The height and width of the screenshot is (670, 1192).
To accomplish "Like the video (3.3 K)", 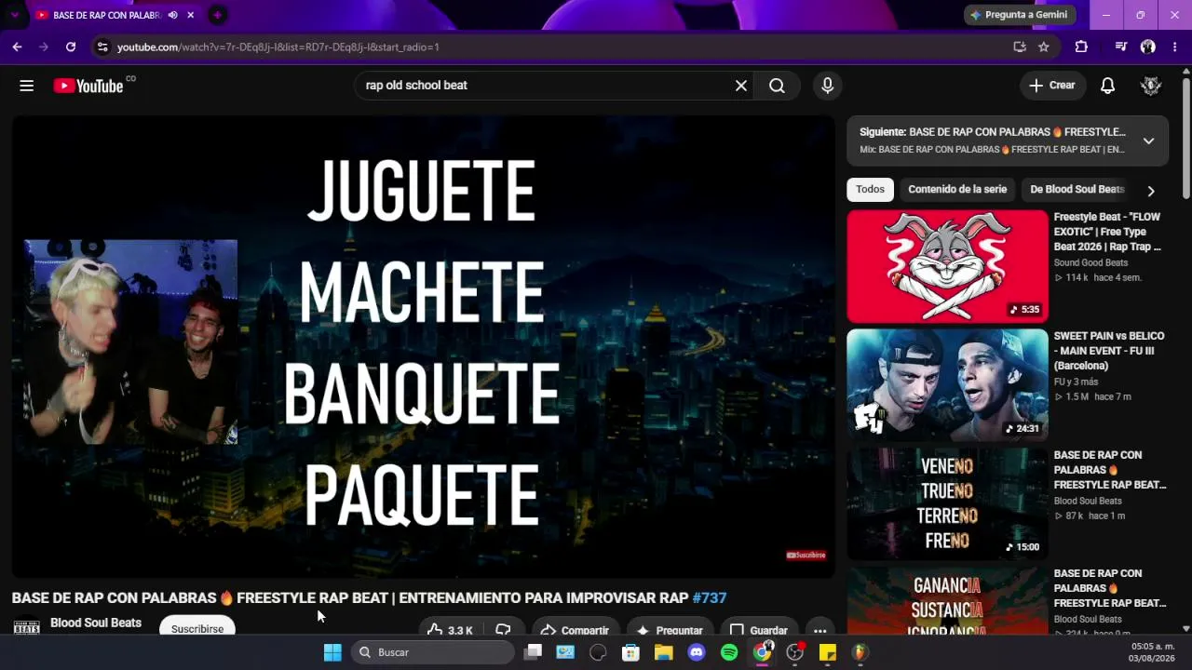I will point(449,627).
